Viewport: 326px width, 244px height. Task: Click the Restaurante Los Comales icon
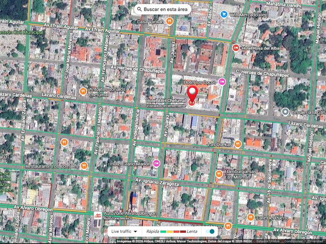pos(84,166)
